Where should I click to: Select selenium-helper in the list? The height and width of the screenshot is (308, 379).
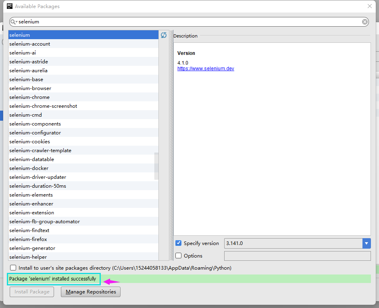pos(83,256)
